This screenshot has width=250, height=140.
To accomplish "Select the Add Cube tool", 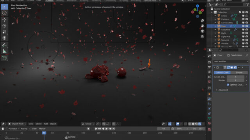I will point(4,58).
